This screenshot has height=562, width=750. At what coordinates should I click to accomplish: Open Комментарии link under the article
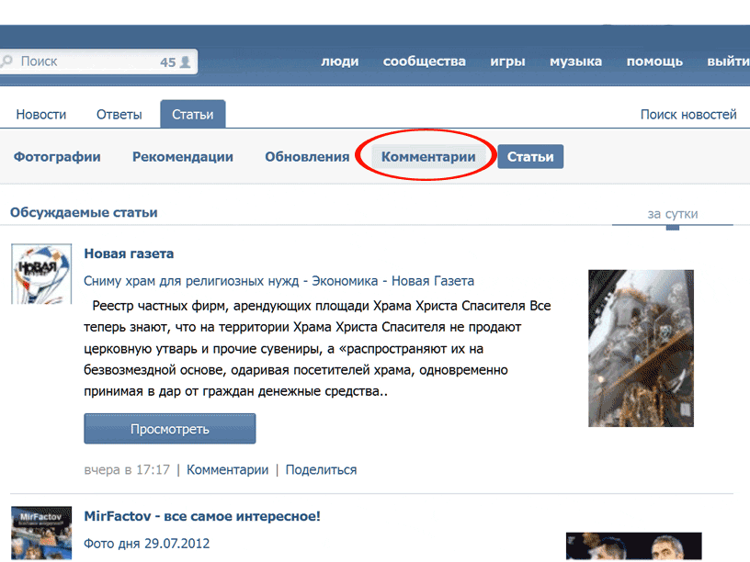coord(227,470)
